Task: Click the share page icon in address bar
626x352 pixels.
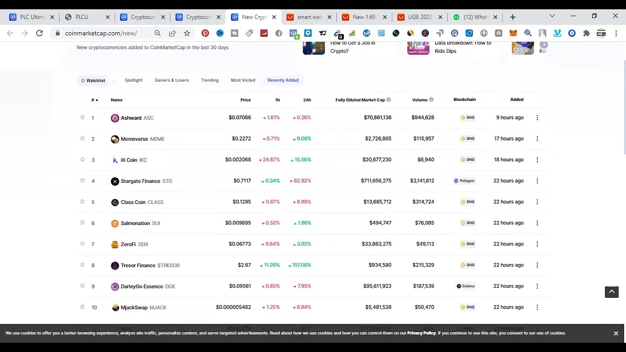Action: pyautogui.click(x=172, y=33)
